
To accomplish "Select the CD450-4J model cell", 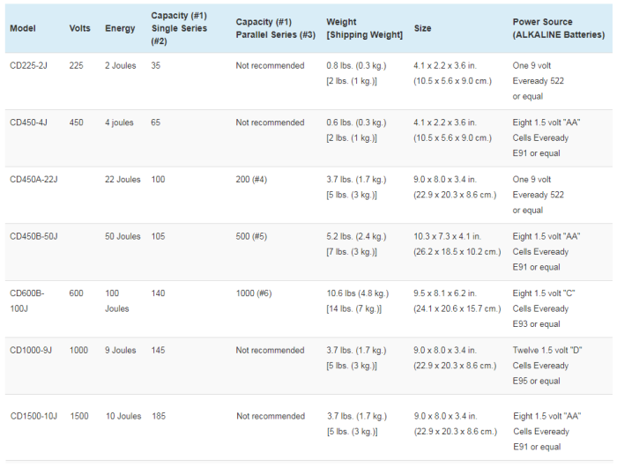I will pos(29,122).
